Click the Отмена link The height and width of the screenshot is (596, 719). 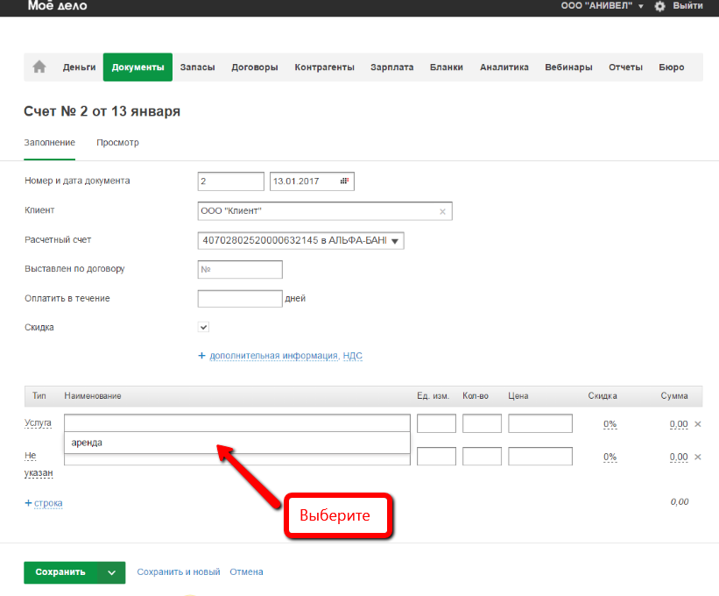(x=246, y=572)
